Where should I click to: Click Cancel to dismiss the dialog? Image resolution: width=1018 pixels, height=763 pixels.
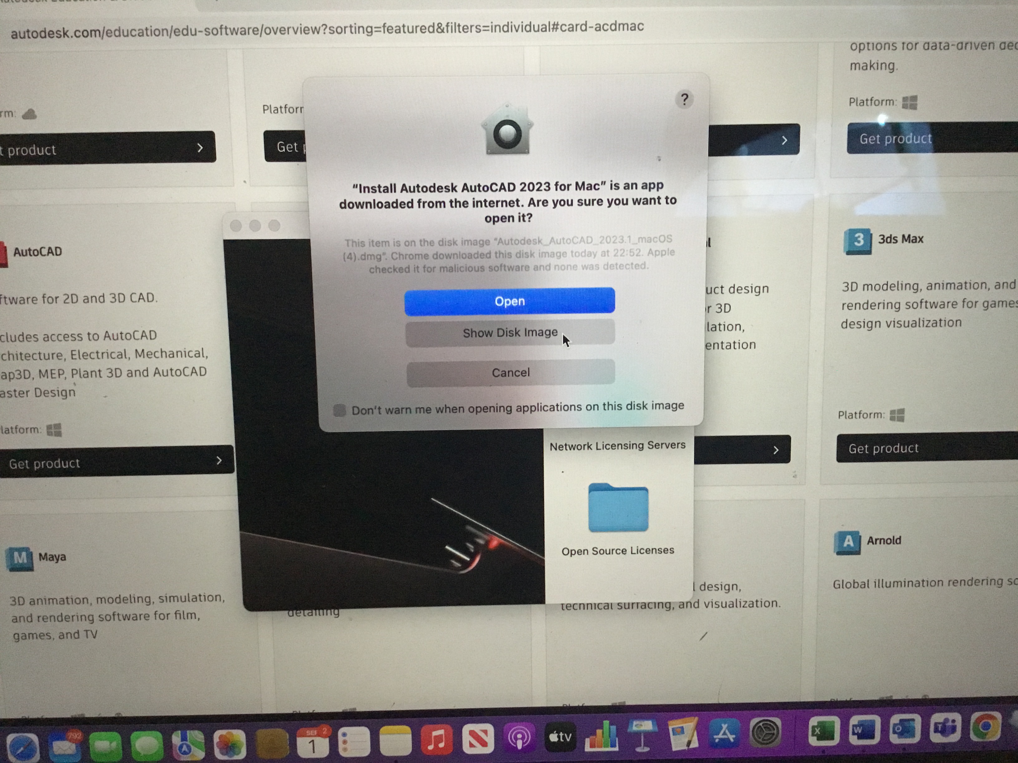pyautogui.click(x=511, y=371)
